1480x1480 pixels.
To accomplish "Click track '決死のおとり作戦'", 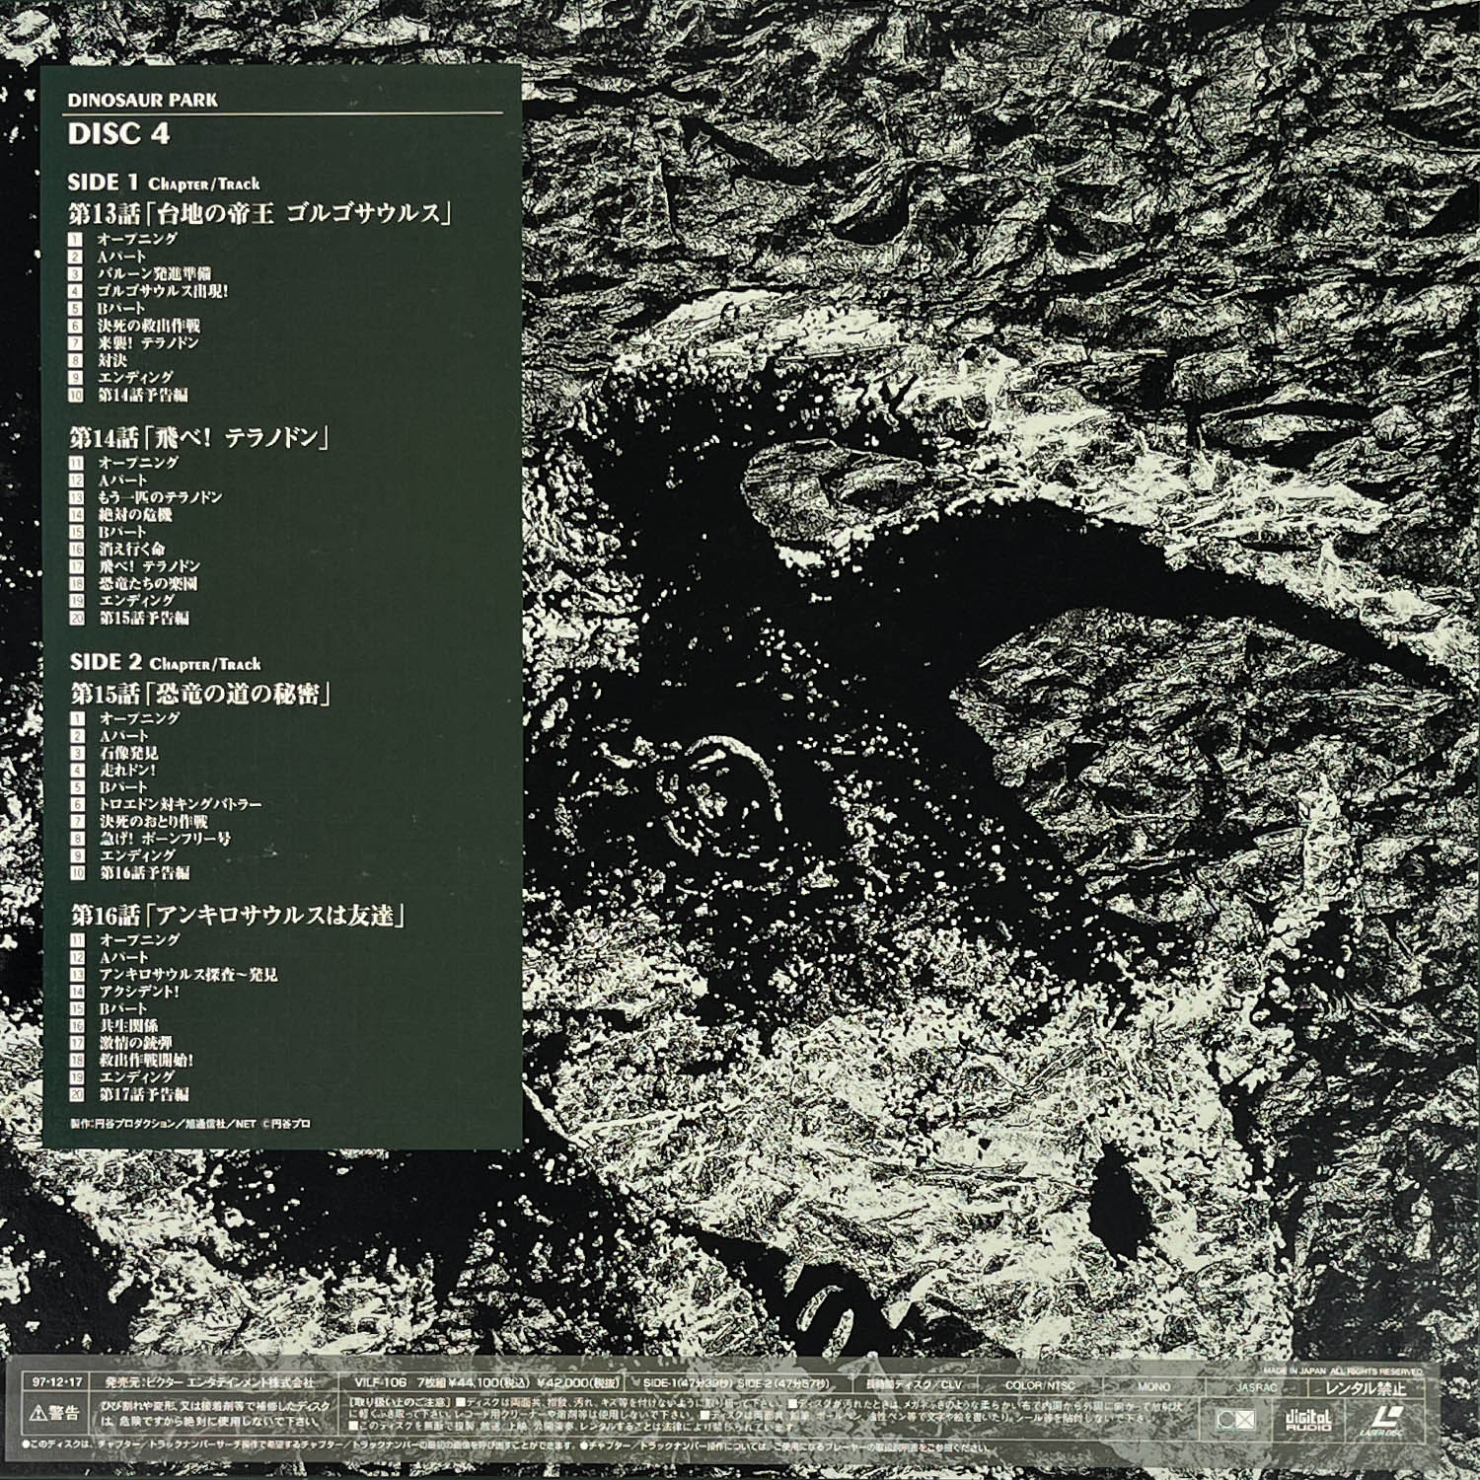I will (153, 821).
